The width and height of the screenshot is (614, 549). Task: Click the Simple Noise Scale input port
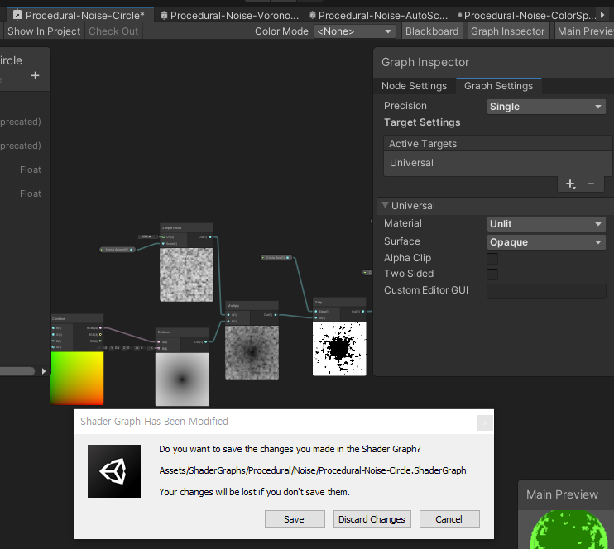point(163,243)
